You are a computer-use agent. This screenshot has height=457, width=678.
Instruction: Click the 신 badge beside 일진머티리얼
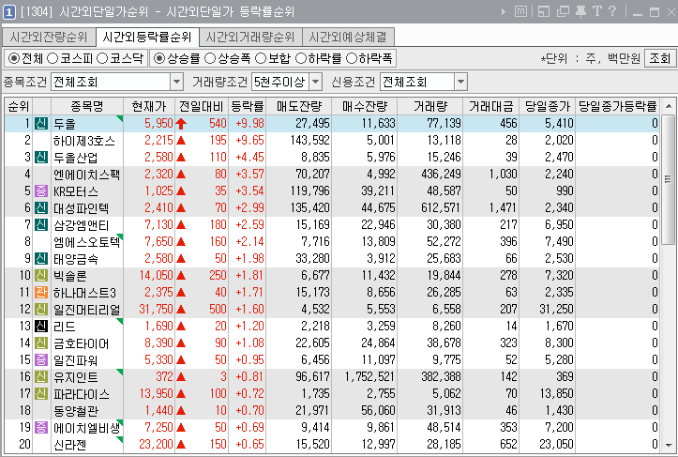pyautogui.click(x=41, y=309)
